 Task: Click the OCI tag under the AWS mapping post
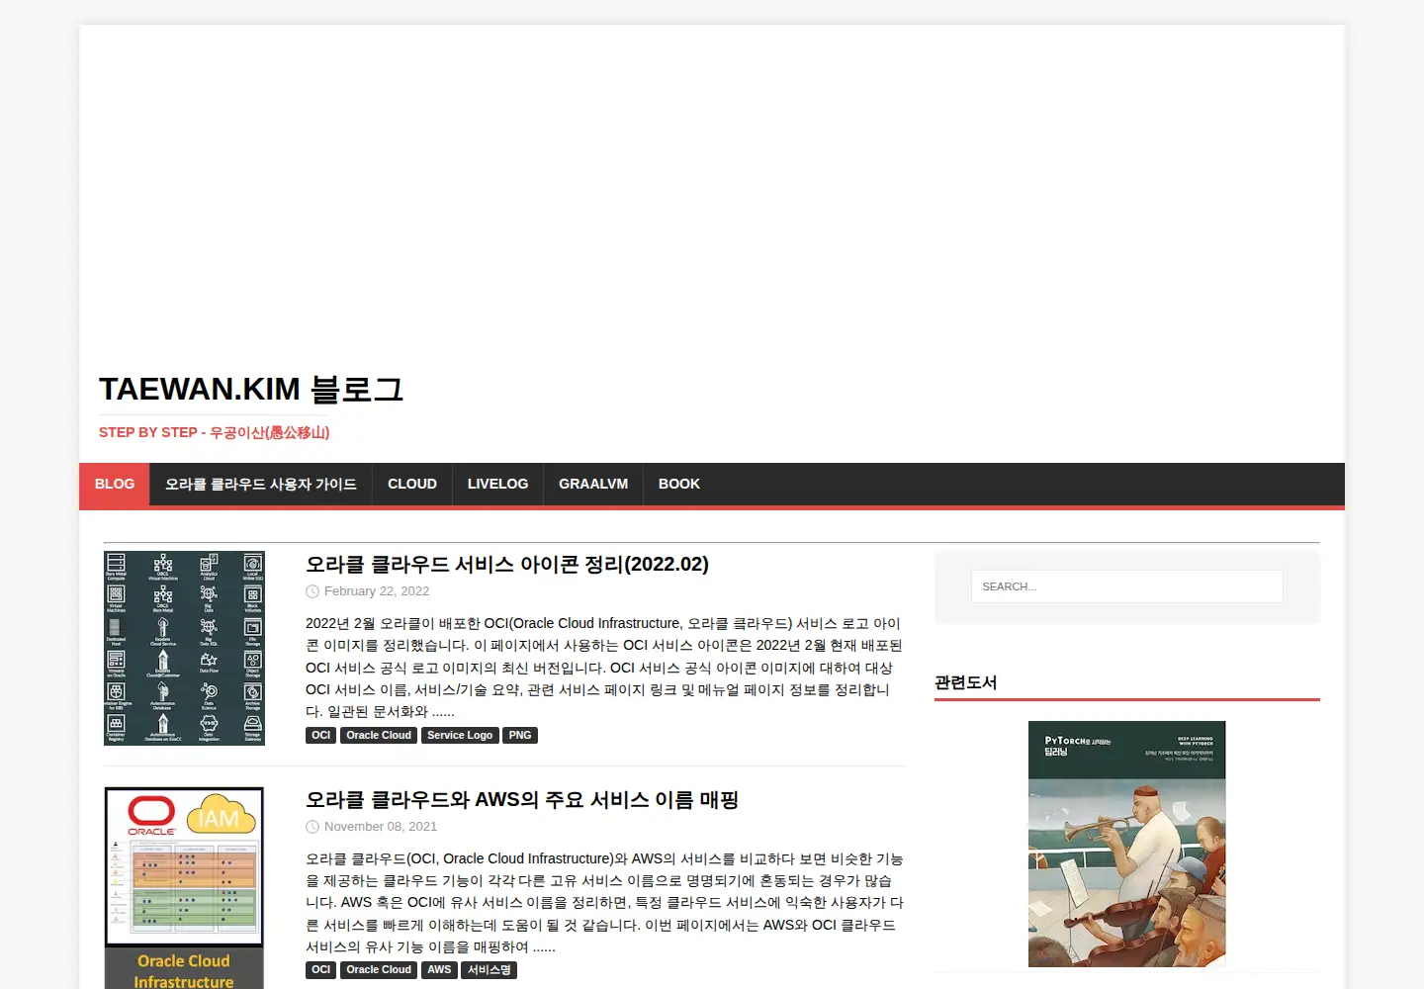click(x=321, y=970)
